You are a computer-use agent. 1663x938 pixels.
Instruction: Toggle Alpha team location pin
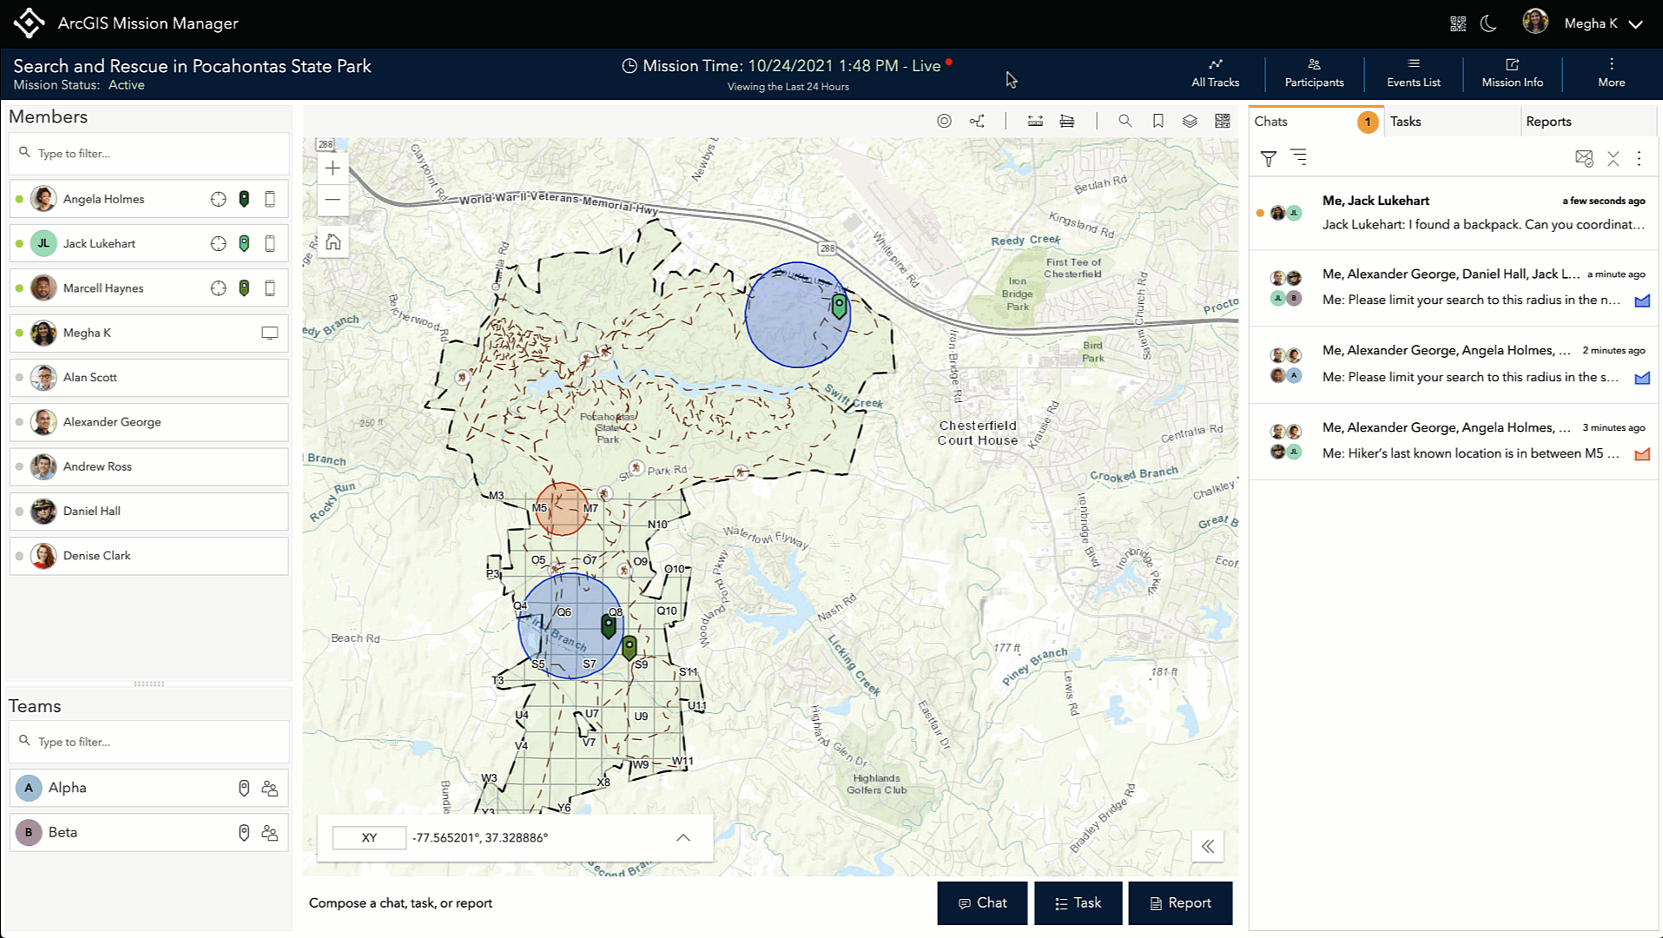244,788
